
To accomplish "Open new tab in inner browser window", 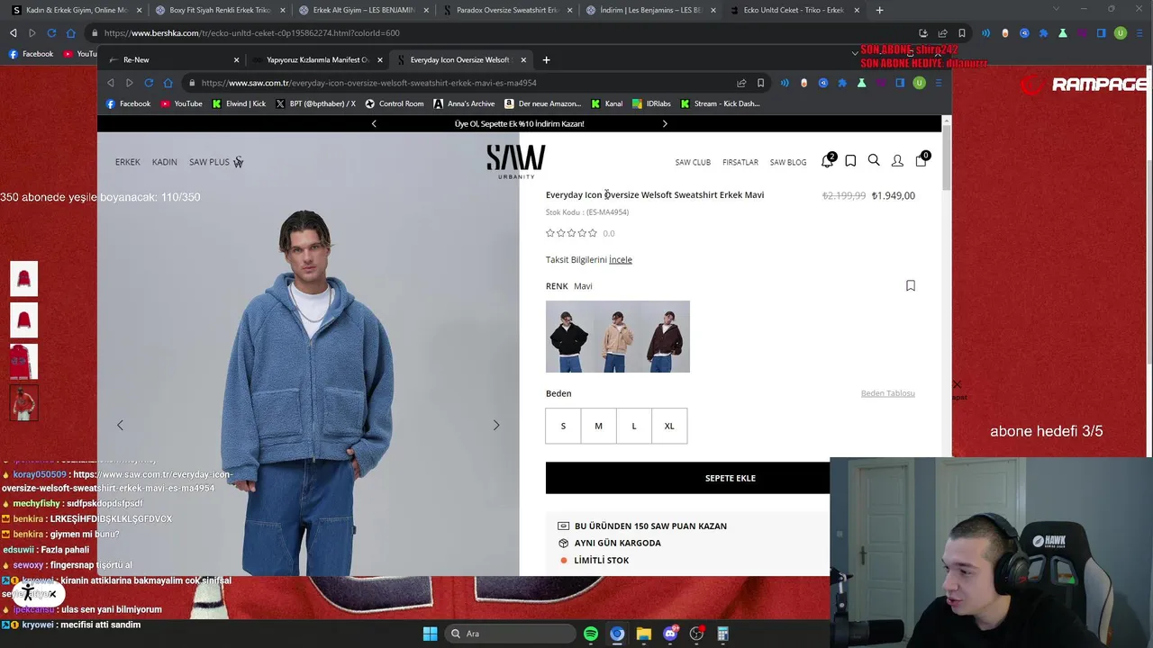I will [546, 60].
